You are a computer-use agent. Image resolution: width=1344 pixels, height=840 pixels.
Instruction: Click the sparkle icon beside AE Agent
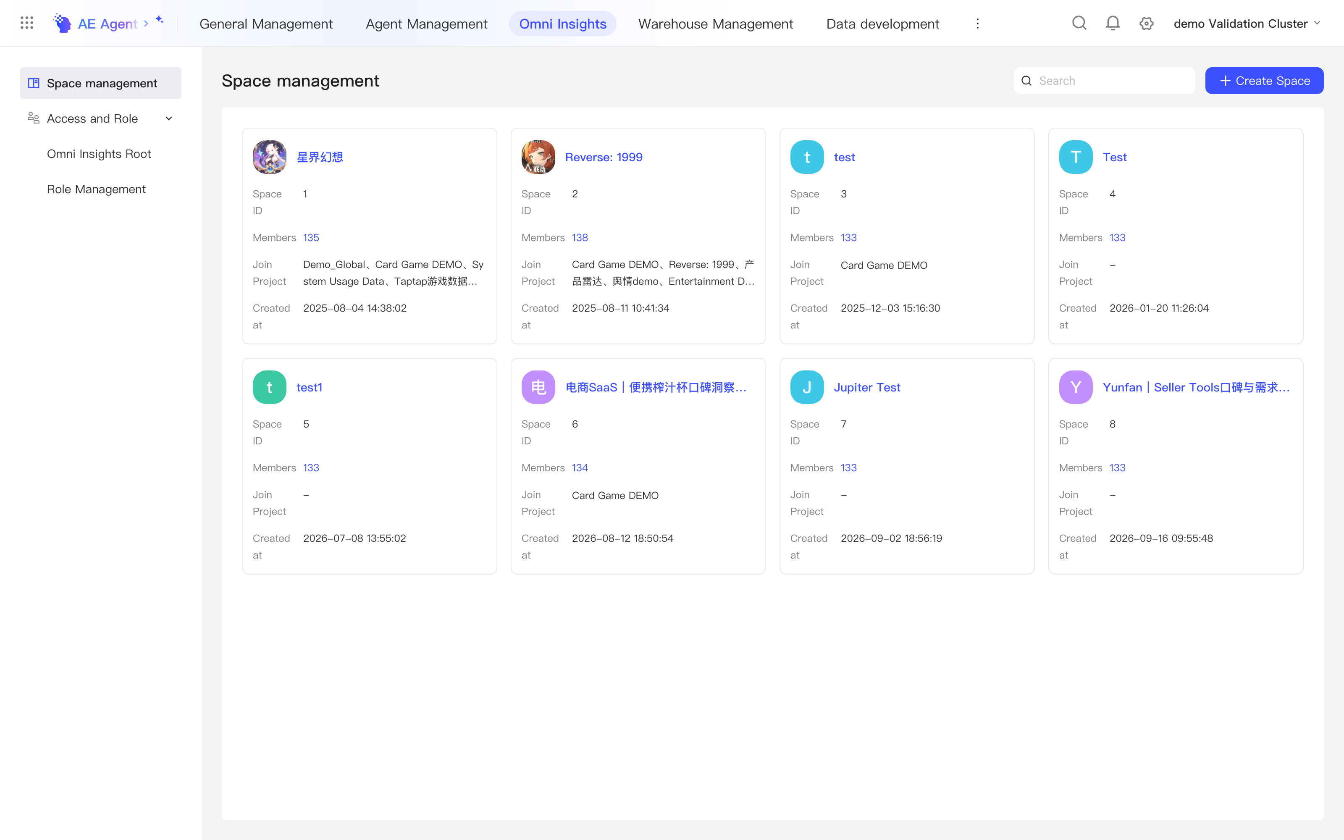[160, 20]
